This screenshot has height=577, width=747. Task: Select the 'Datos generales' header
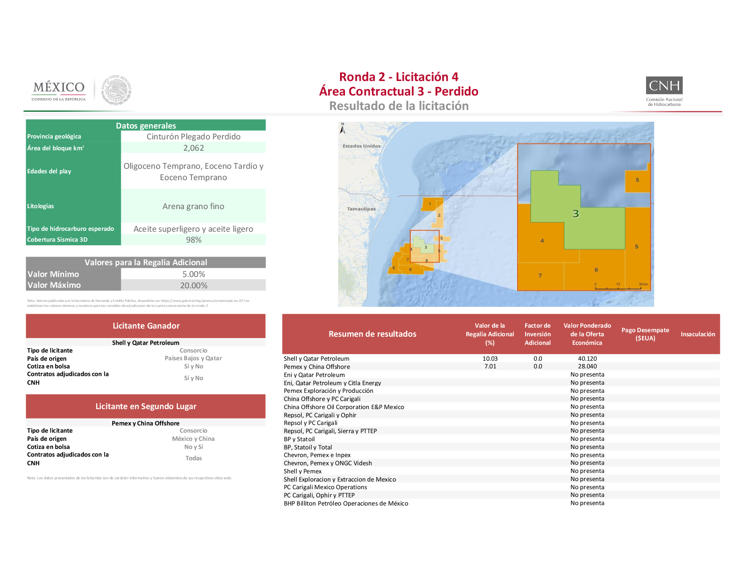click(x=146, y=125)
